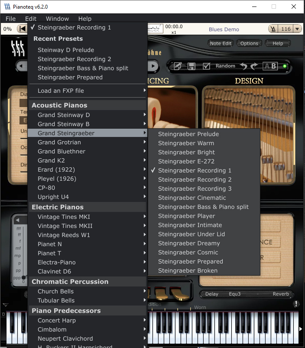
Task: Click the tempo value 116
Action: click(286, 29)
